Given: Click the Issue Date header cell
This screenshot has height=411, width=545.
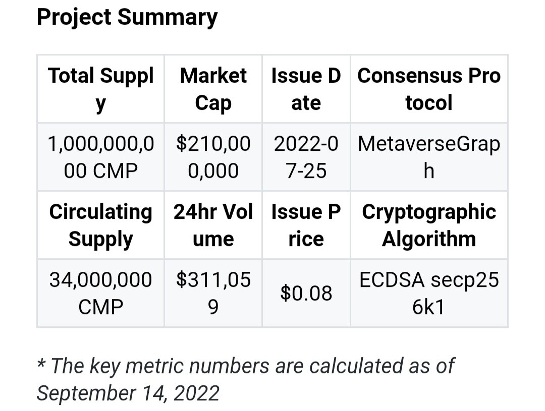Looking at the screenshot, I should point(306,89).
